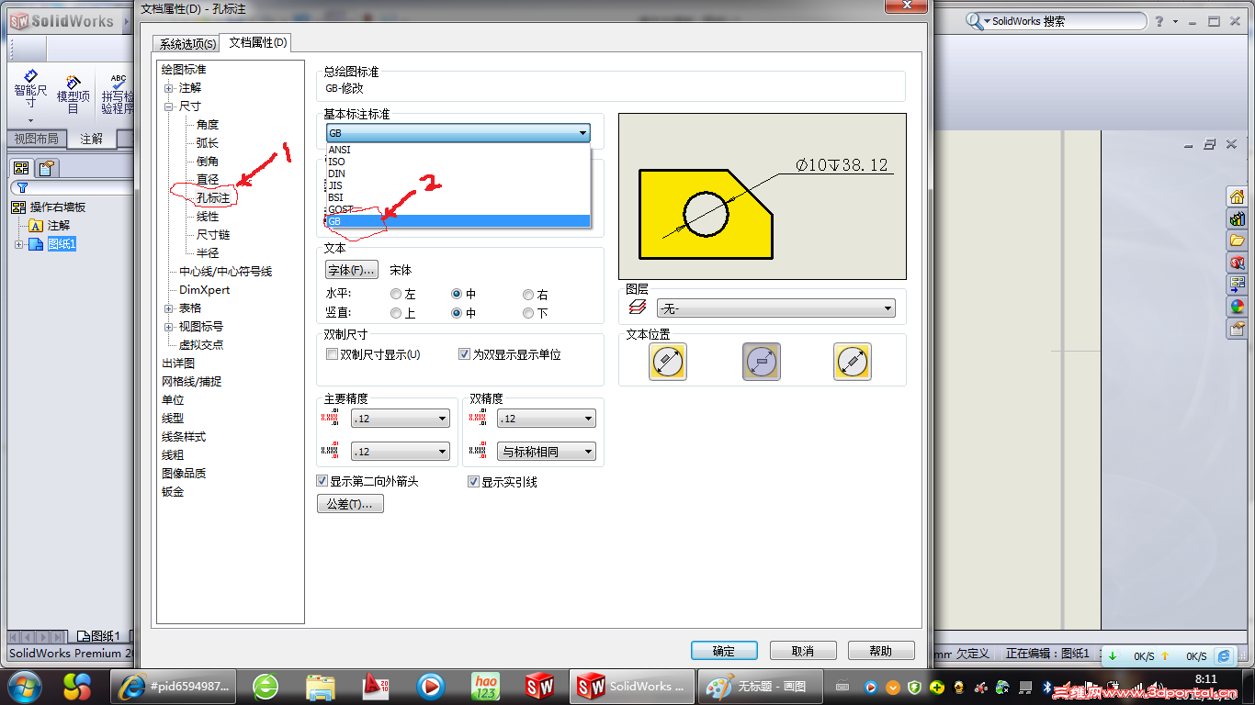This screenshot has width=1255, height=705.
Task: Click the 字体(F)... font button
Action: click(352, 270)
